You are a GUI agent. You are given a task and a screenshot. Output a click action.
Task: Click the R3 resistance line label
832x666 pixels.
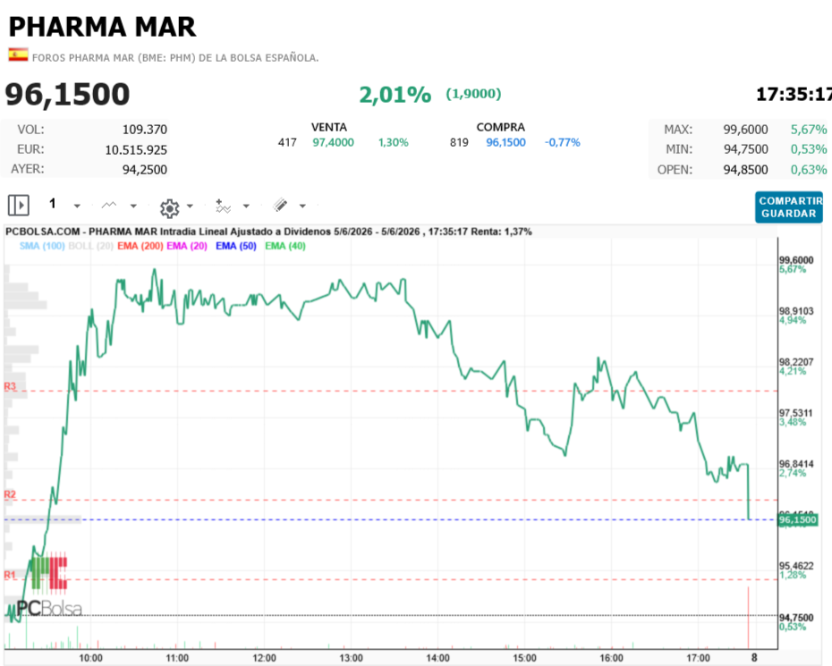[10, 386]
